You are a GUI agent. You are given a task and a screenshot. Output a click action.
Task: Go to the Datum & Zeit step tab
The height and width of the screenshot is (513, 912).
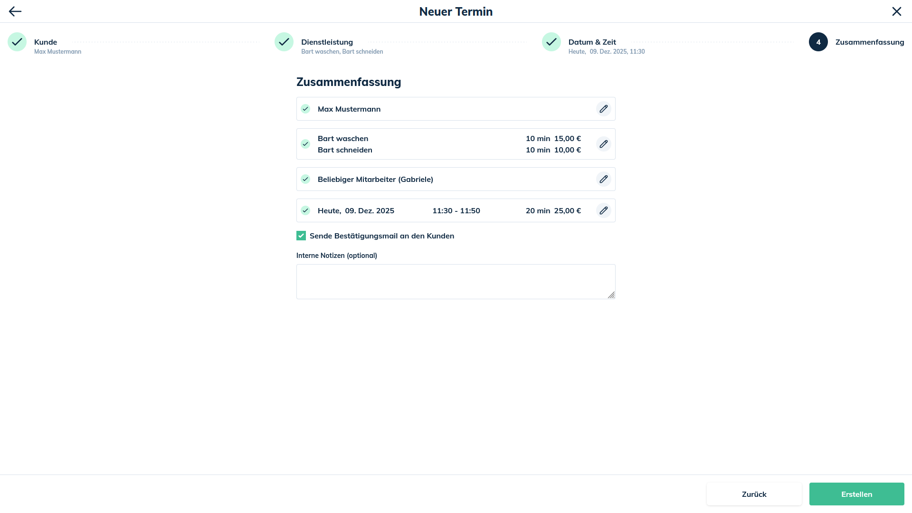tap(592, 42)
